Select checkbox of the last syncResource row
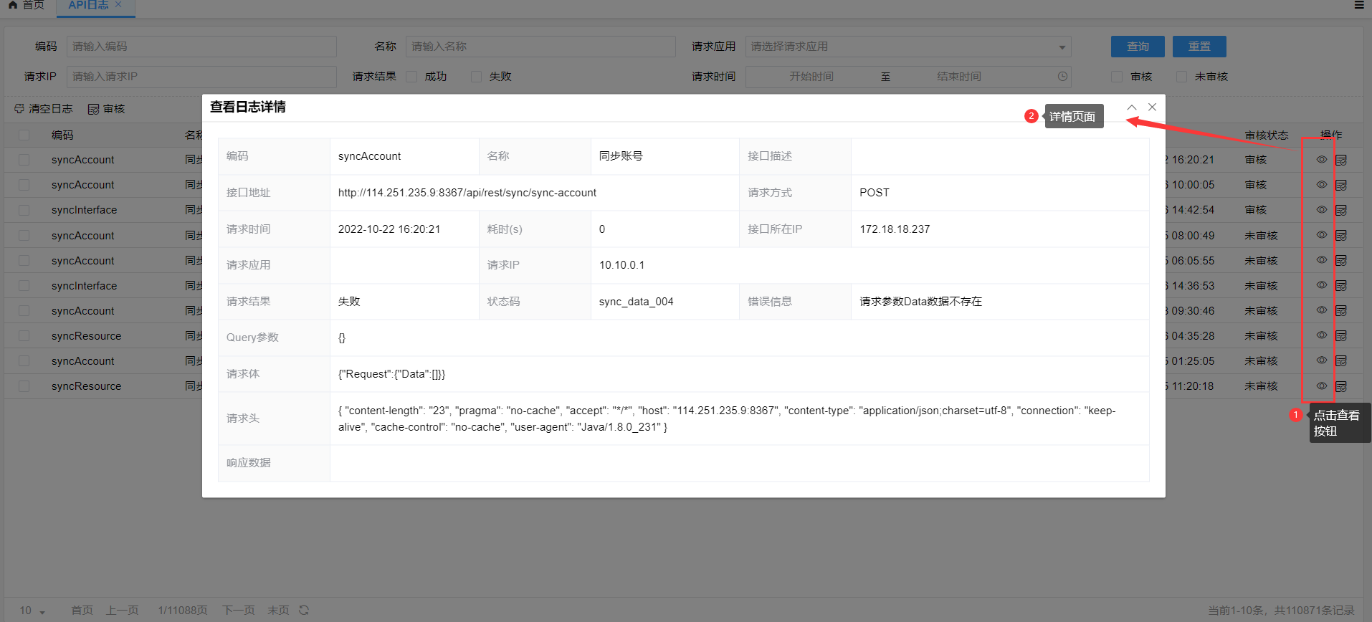Image resolution: width=1372 pixels, height=622 pixels. click(x=24, y=386)
